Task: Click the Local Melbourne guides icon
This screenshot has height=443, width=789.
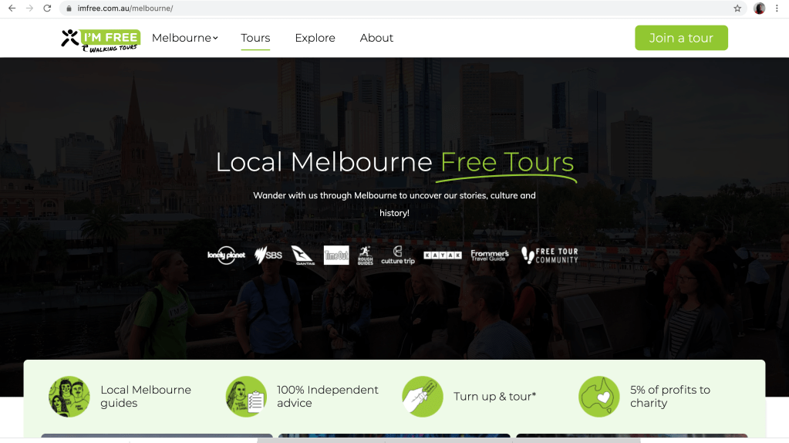Action: point(69,397)
